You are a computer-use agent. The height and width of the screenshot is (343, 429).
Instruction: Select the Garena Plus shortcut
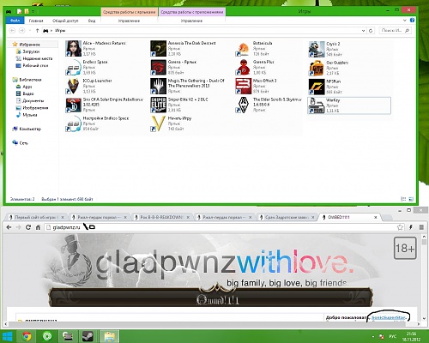[x=255, y=67]
